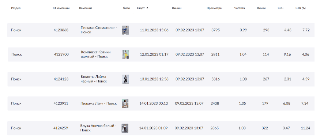Viewport: 320px width, 139px height.
Task: Sort by the CPC column header
Action: [281, 8]
